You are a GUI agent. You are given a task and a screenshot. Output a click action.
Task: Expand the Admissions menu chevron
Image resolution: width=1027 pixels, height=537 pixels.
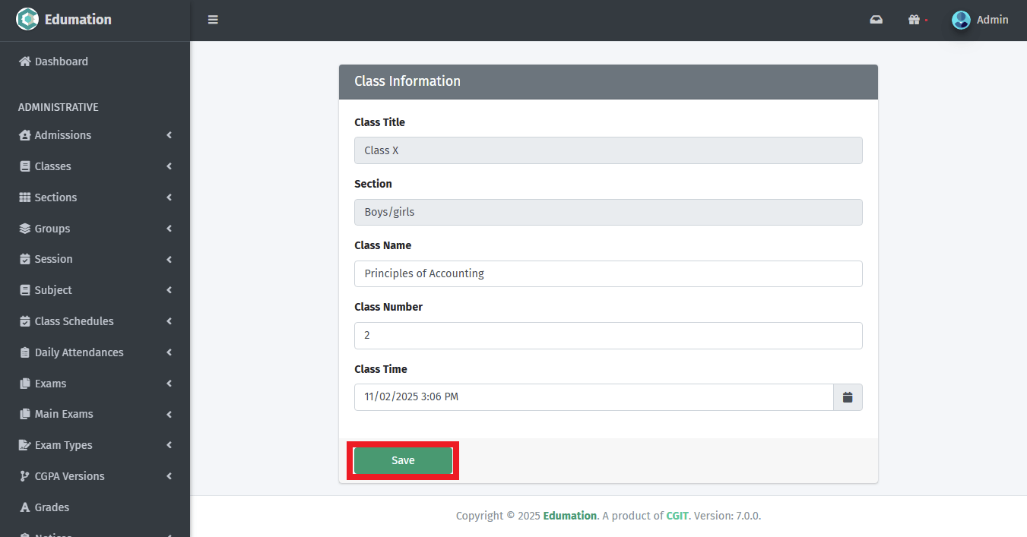pyautogui.click(x=169, y=135)
